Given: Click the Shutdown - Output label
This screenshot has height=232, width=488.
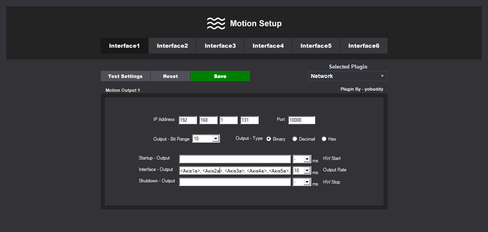Looking at the screenshot, I should [157, 181].
